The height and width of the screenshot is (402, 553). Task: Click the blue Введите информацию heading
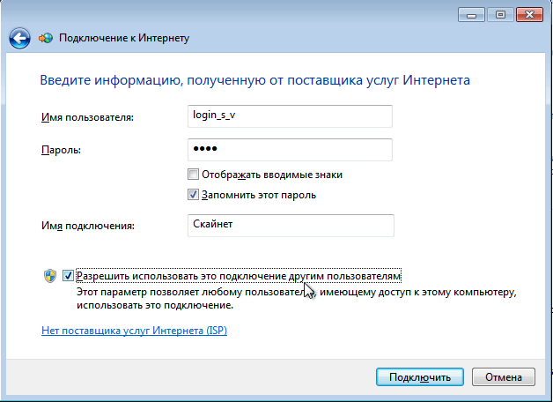254,80
